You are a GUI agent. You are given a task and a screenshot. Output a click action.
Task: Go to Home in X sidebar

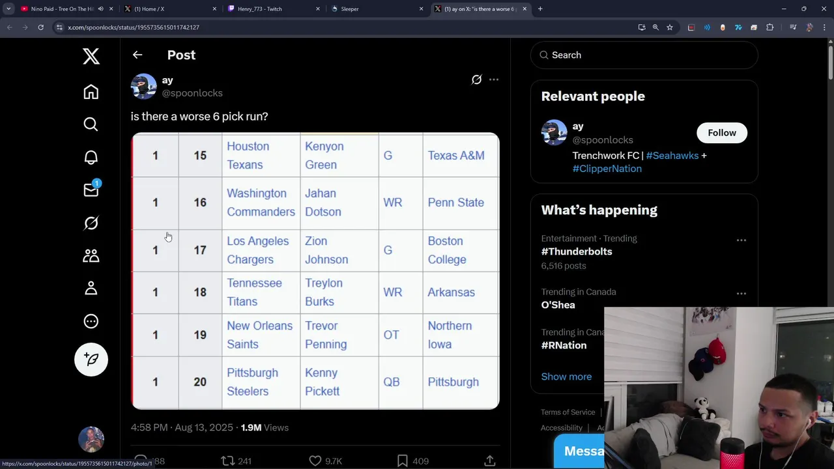coord(91,92)
